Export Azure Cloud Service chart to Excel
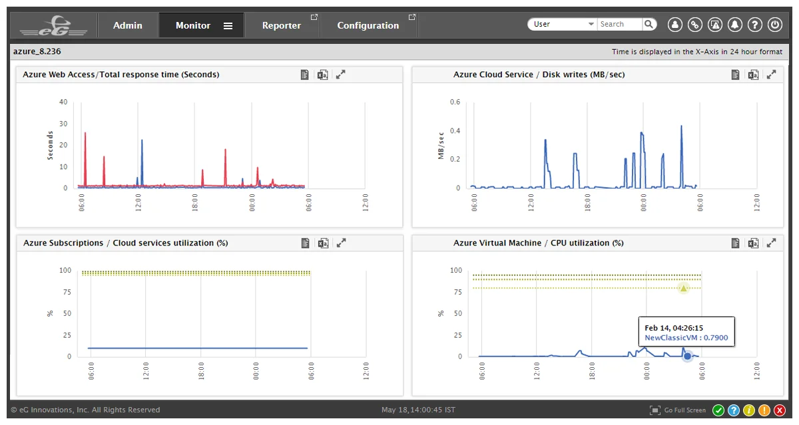The height and width of the screenshot is (425, 799). tap(753, 74)
